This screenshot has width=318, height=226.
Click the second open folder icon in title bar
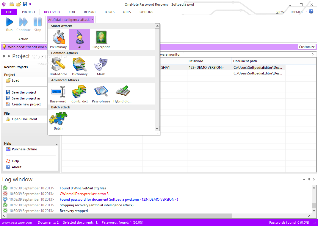(18, 4)
